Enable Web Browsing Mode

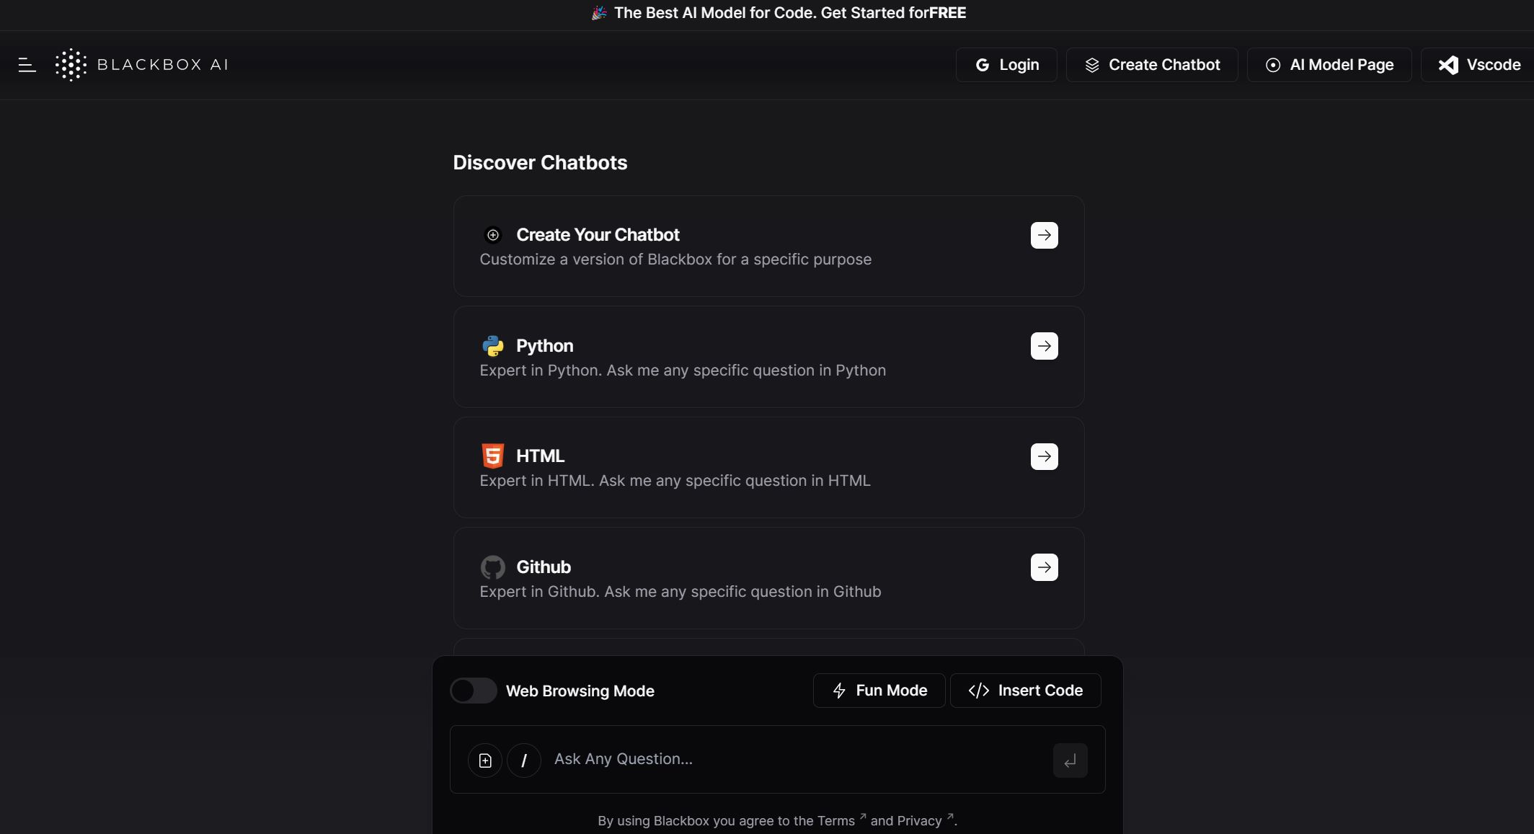473,691
